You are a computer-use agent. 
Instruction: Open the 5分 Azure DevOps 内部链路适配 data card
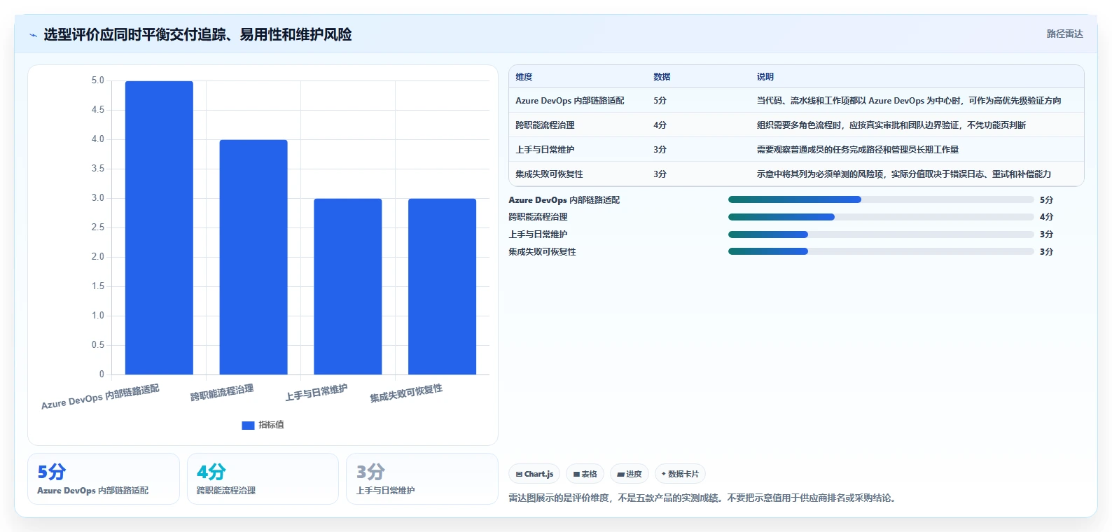[x=104, y=479]
